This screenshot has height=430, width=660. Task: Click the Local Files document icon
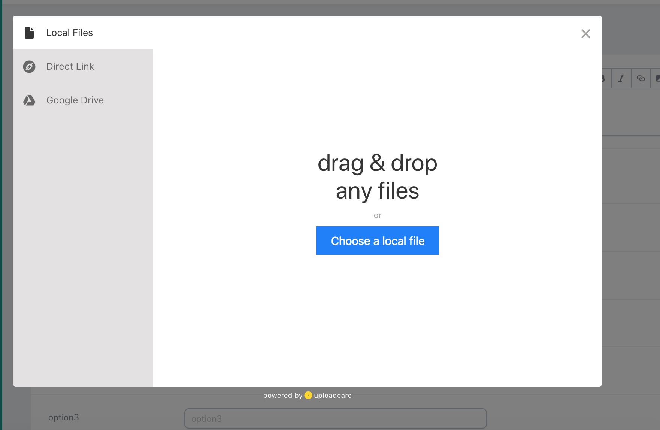29,33
